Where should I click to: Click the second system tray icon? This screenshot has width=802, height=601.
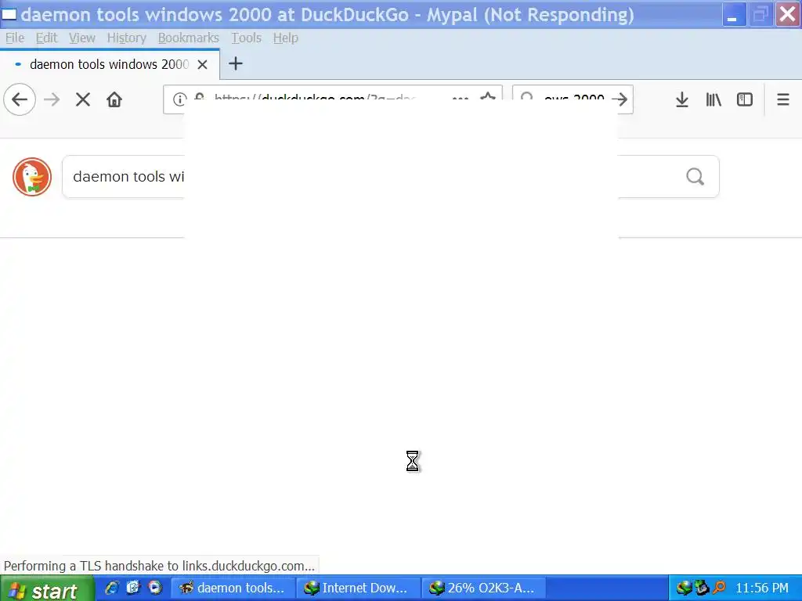(x=702, y=588)
